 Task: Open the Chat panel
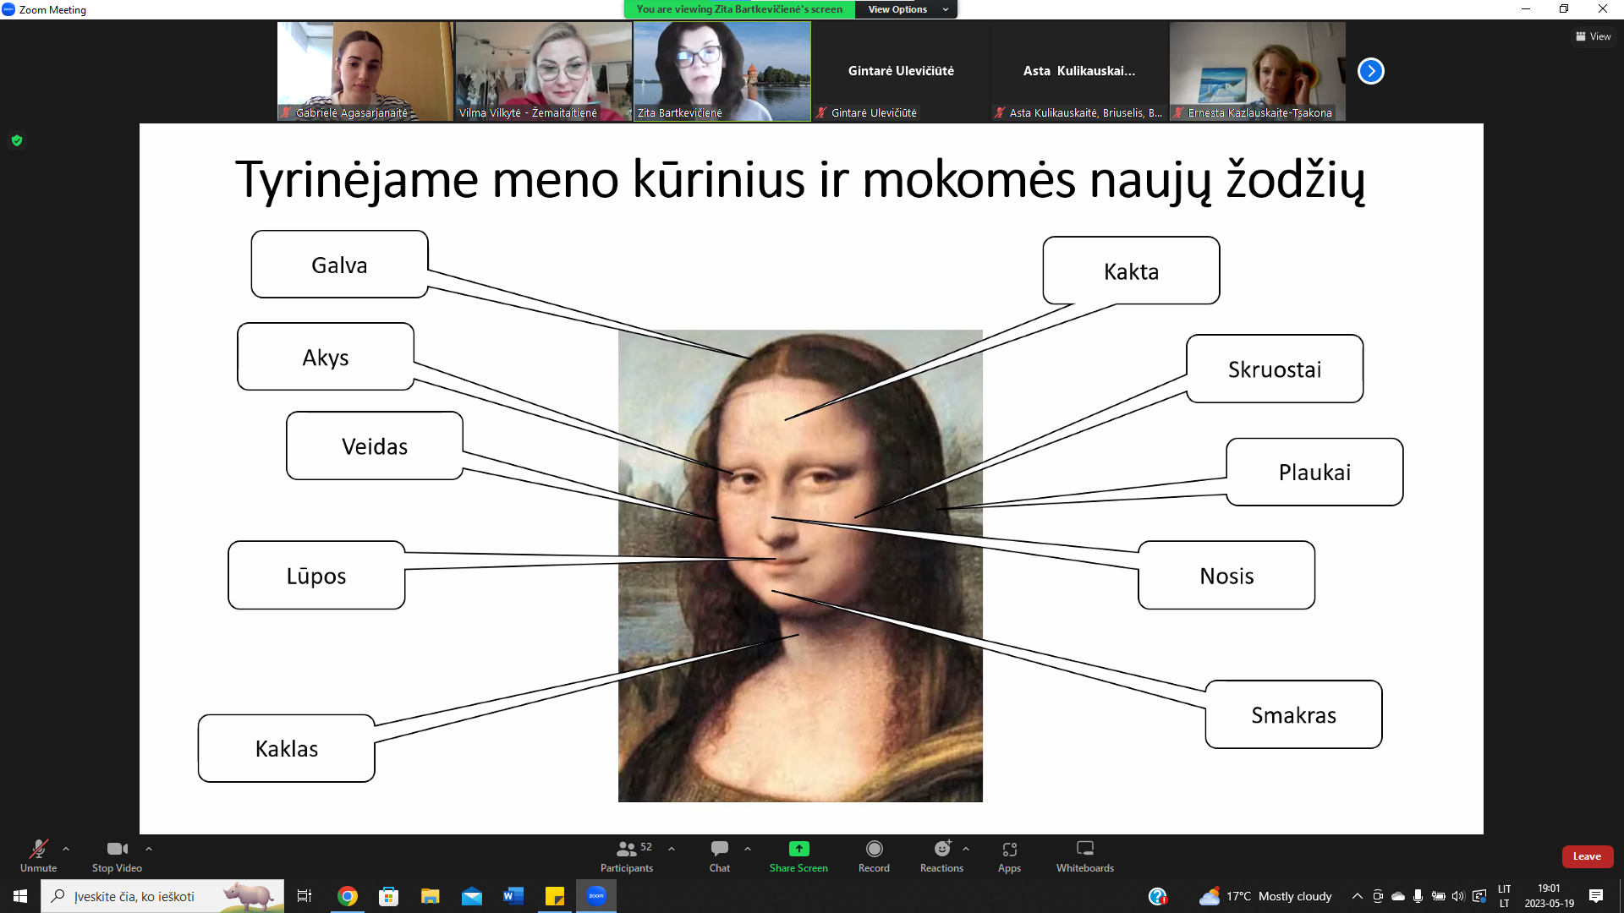719,855
